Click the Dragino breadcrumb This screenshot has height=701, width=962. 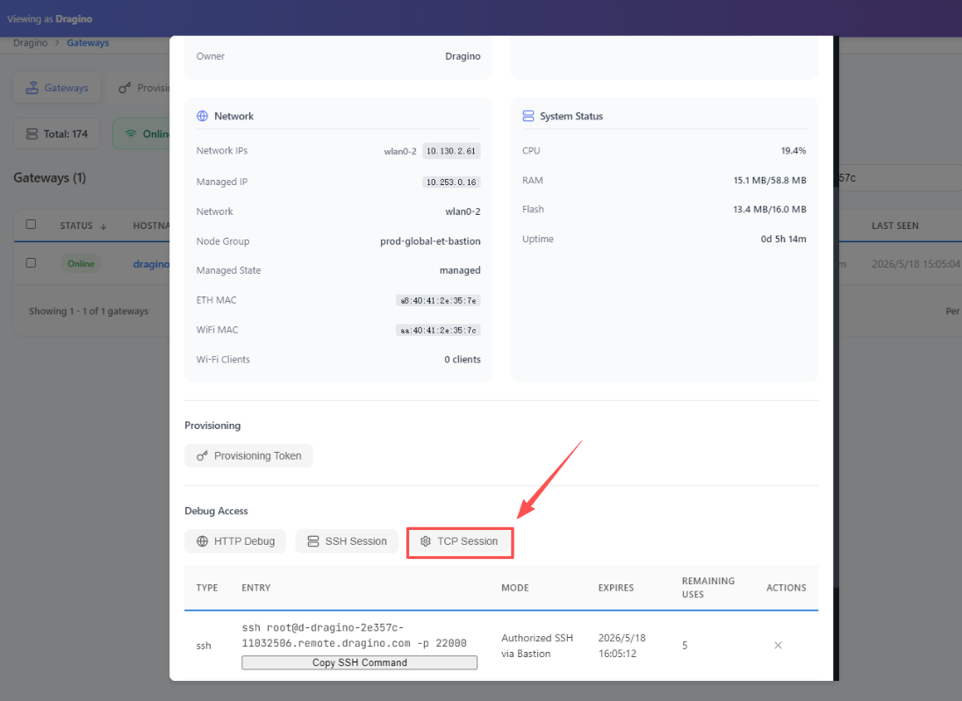[30, 43]
